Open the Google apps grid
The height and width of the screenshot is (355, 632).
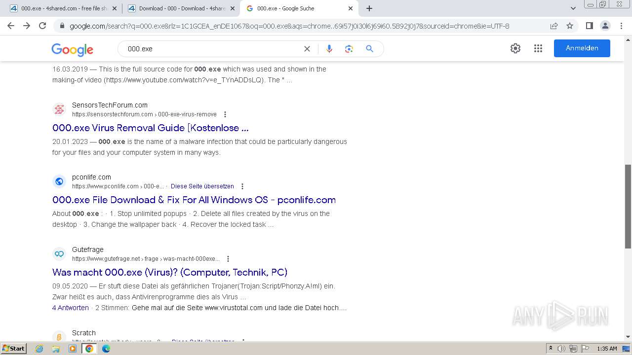(538, 48)
